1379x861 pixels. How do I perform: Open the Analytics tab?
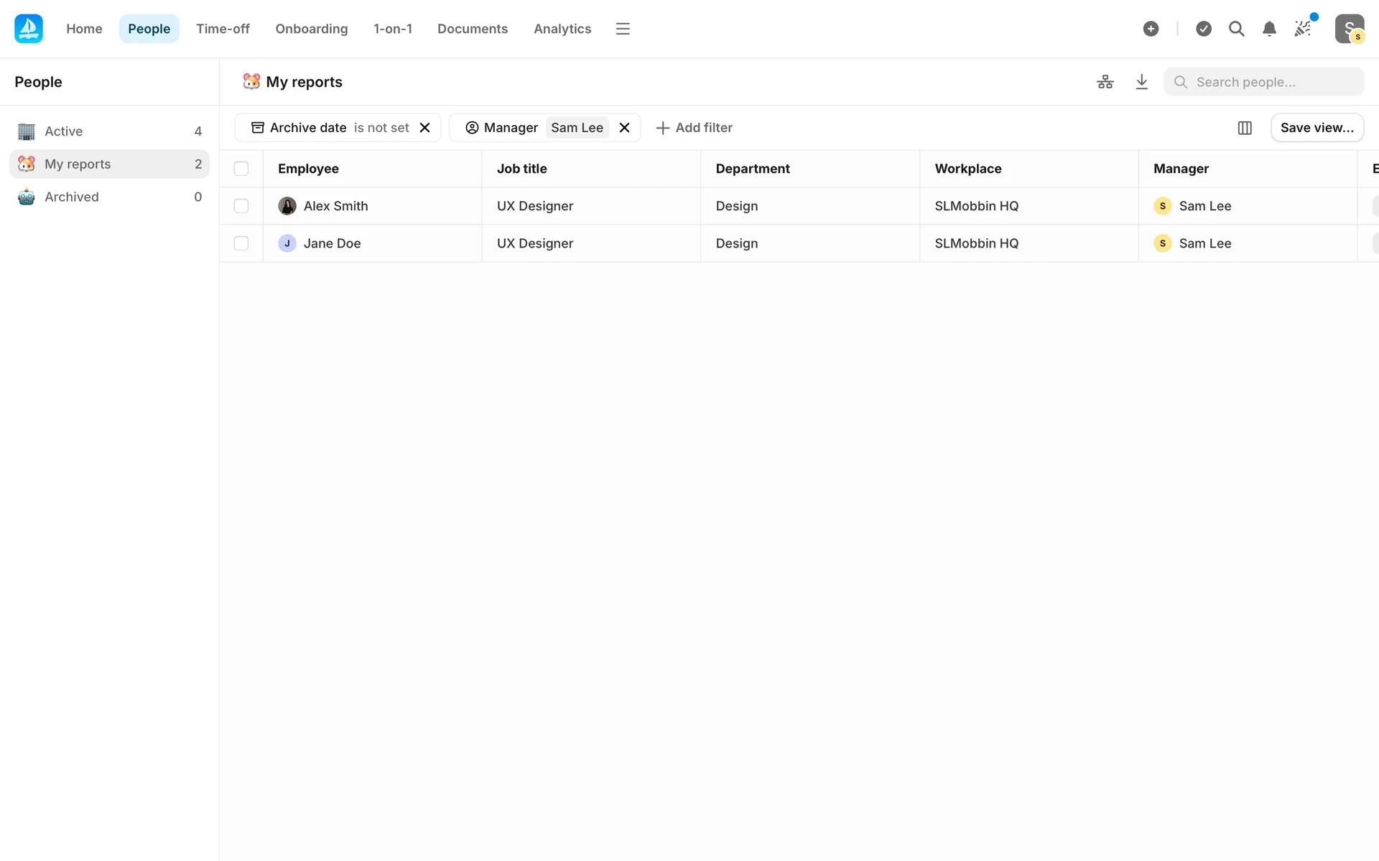[x=562, y=29]
